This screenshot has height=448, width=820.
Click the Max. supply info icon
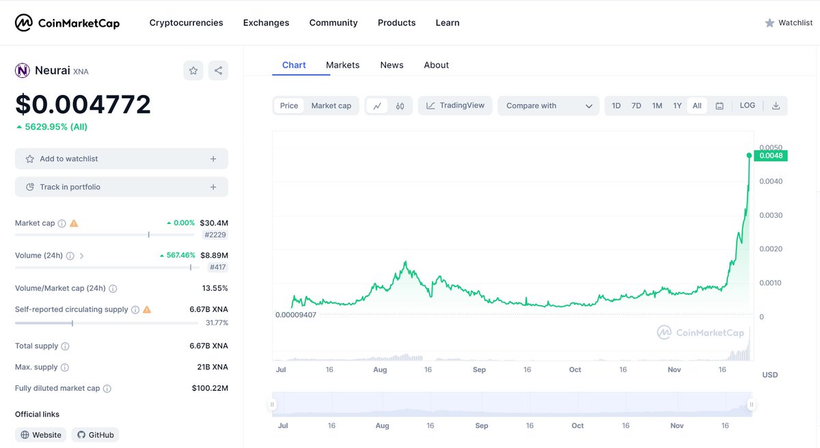point(65,367)
